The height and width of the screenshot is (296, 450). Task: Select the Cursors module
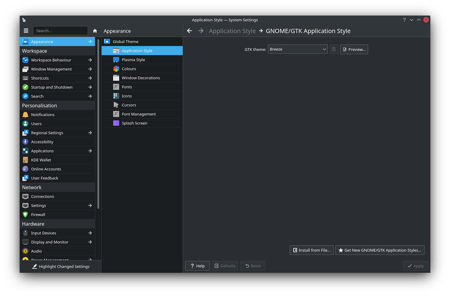[129, 105]
